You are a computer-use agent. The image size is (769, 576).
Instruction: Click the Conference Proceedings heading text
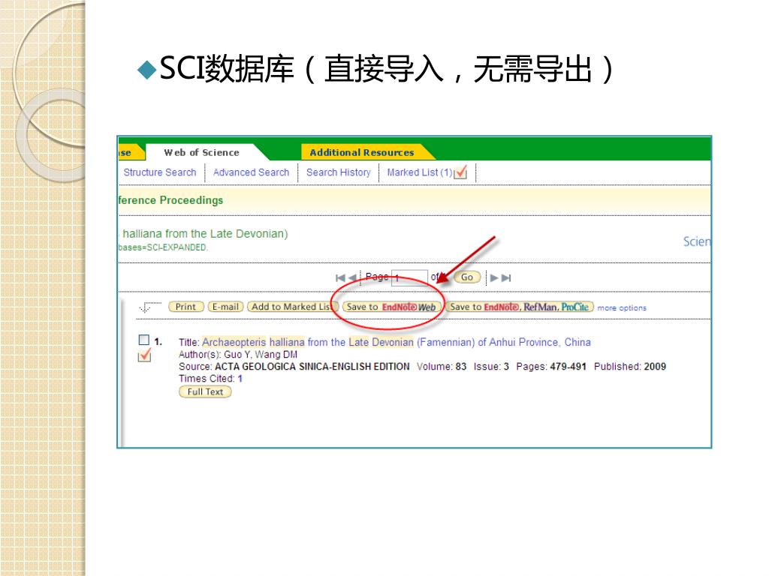tap(170, 200)
